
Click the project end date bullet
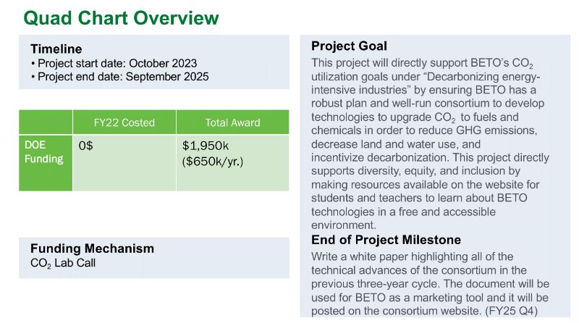119,76
